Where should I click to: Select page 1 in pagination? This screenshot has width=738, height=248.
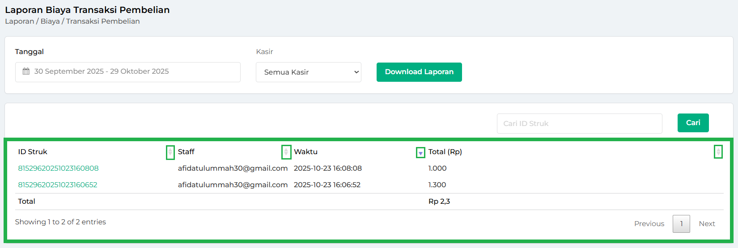(681, 224)
